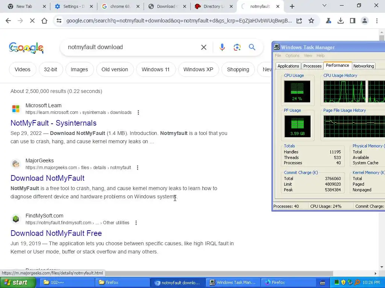The width and height of the screenshot is (385, 288).
Task: Switch to the chrome 68 tab
Action: (117, 7)
